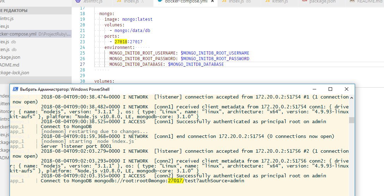Click the Windows PowerShell window title

pos(65,89)
